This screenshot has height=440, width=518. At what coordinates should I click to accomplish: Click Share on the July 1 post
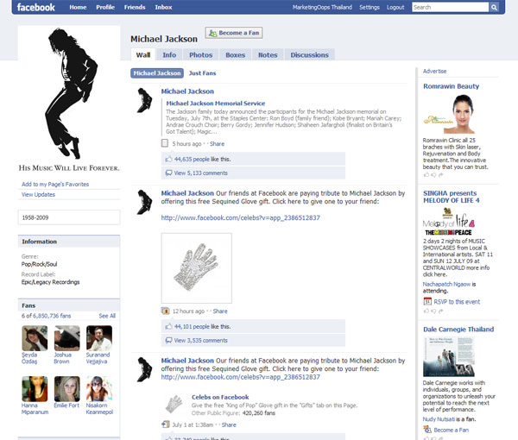(229, 424)
